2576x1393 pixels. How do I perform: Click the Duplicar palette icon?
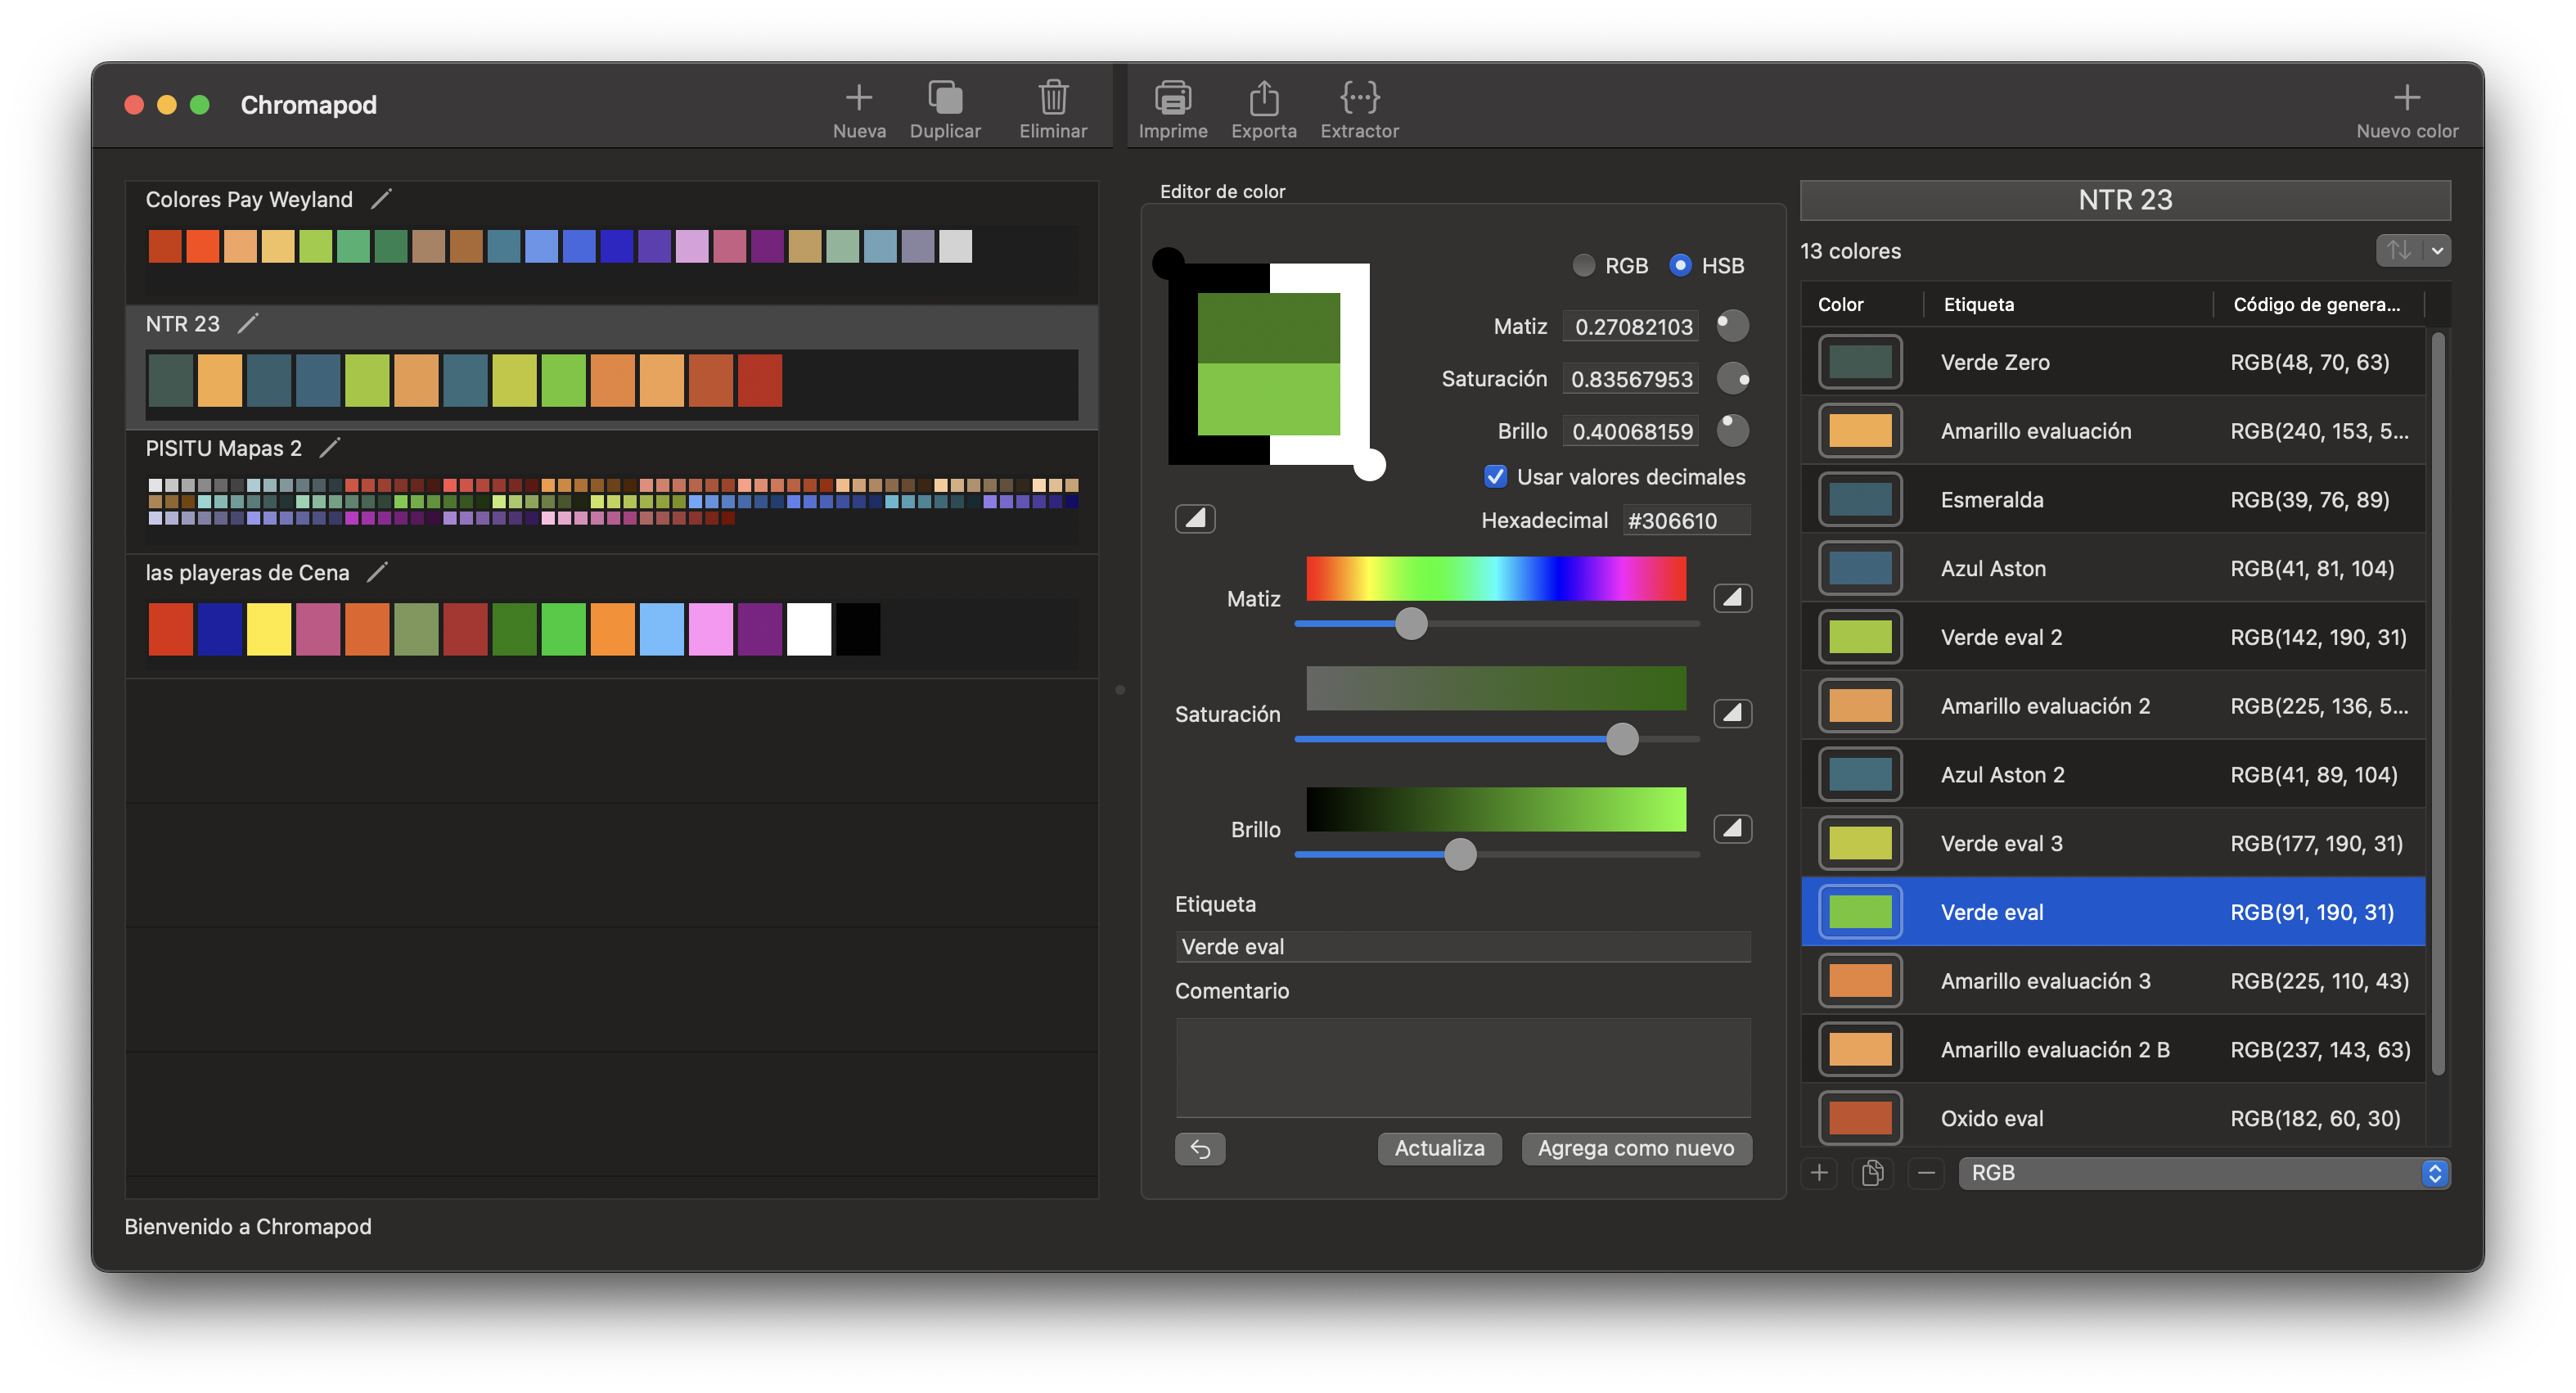[945, 98]
